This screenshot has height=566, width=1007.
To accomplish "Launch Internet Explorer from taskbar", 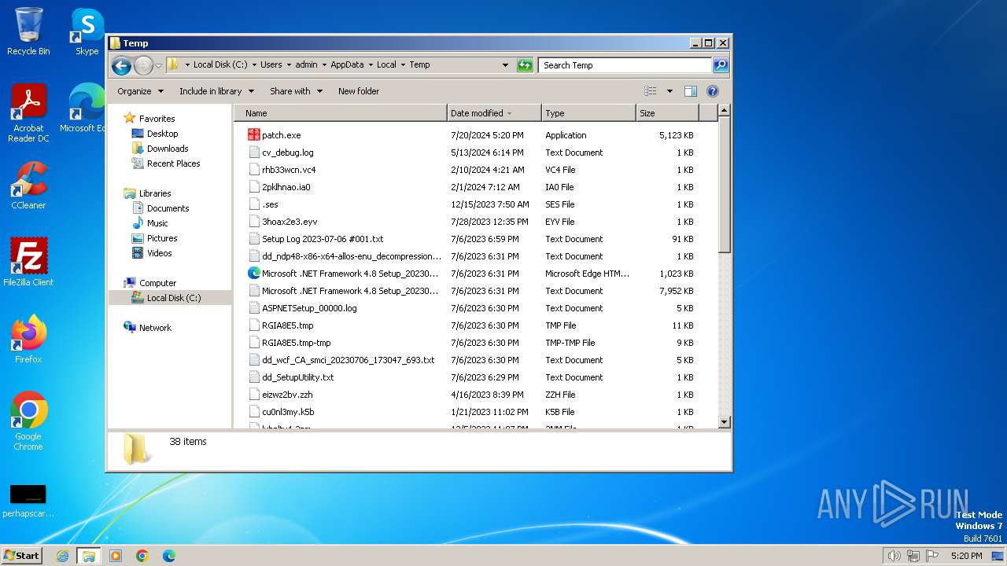I will [x=62, y=556].
